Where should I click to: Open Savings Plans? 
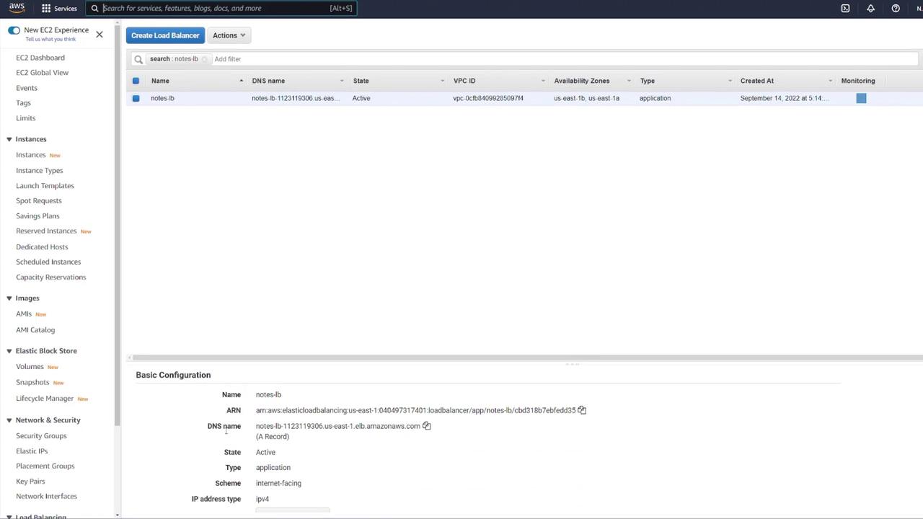[37, 216]
